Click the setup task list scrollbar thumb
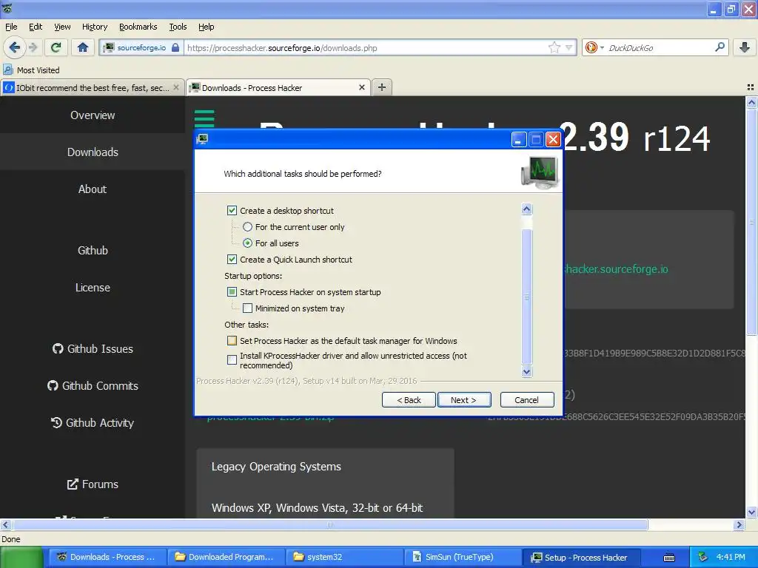Screen dimensions: 758x568 coord(527,296)
